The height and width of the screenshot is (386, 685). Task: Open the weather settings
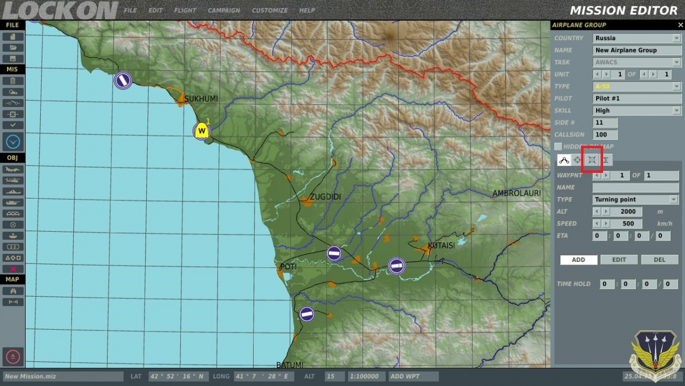pos(13,92)
